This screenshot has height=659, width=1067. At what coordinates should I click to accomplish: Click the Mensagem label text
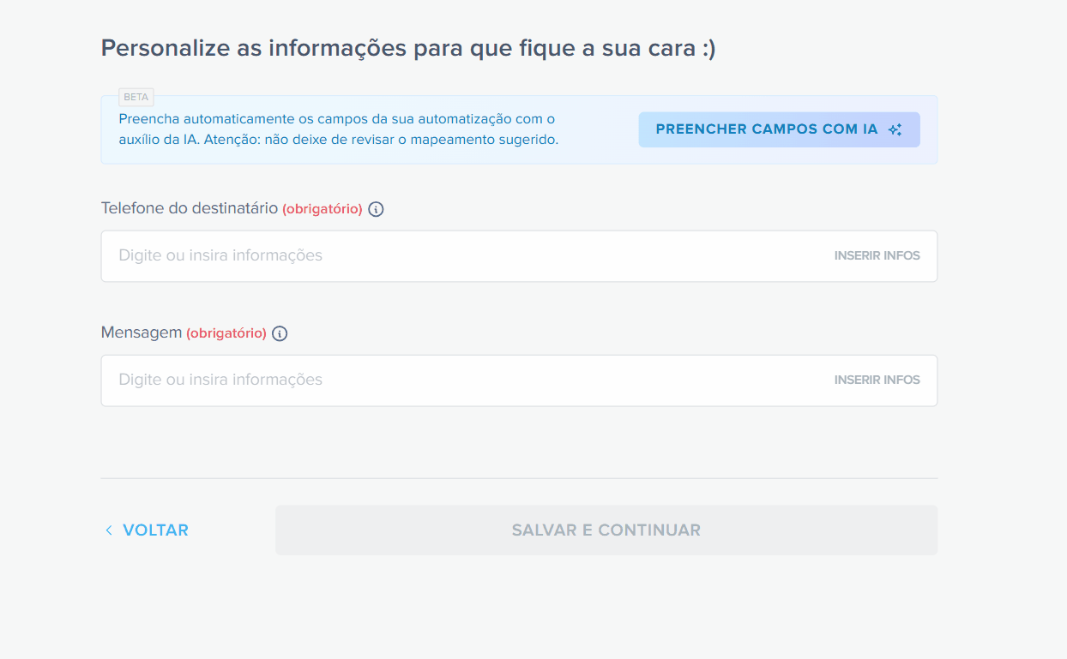(142, 332)
